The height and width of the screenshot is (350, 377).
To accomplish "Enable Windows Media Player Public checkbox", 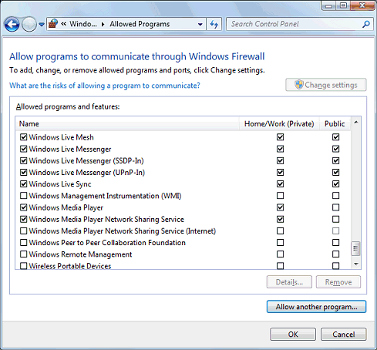I will [x=335, y=207].
